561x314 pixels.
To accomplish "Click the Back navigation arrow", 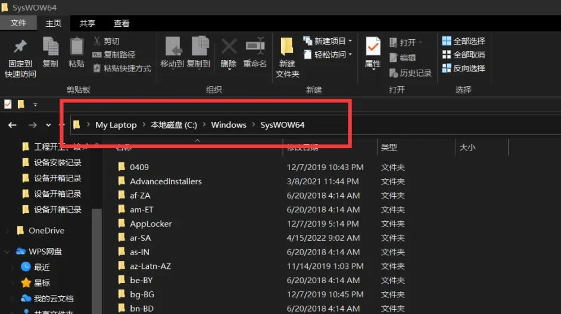I will click(x=13, y=125).
